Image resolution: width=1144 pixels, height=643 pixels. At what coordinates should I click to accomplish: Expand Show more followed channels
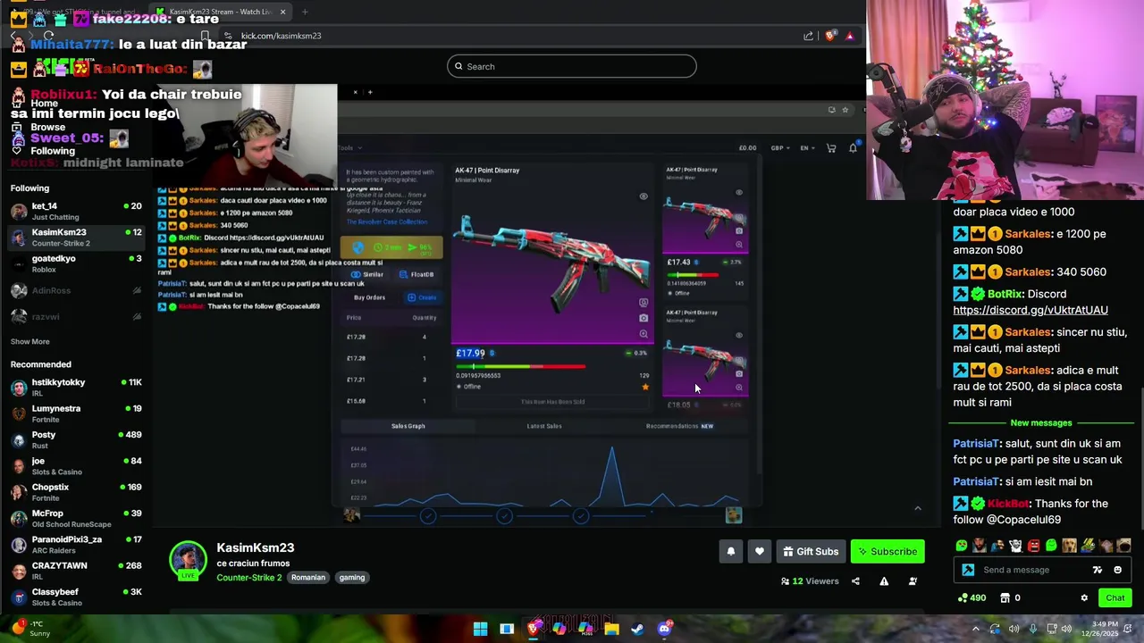coord(29,341)
